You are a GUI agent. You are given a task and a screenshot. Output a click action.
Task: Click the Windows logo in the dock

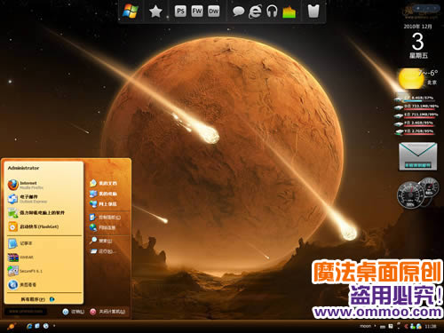coord(131,12)
